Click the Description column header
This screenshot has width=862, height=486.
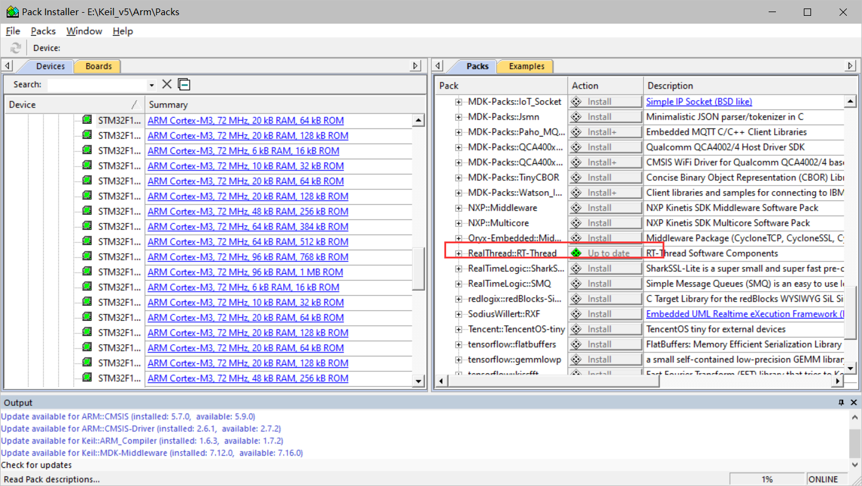coord(750,86)
